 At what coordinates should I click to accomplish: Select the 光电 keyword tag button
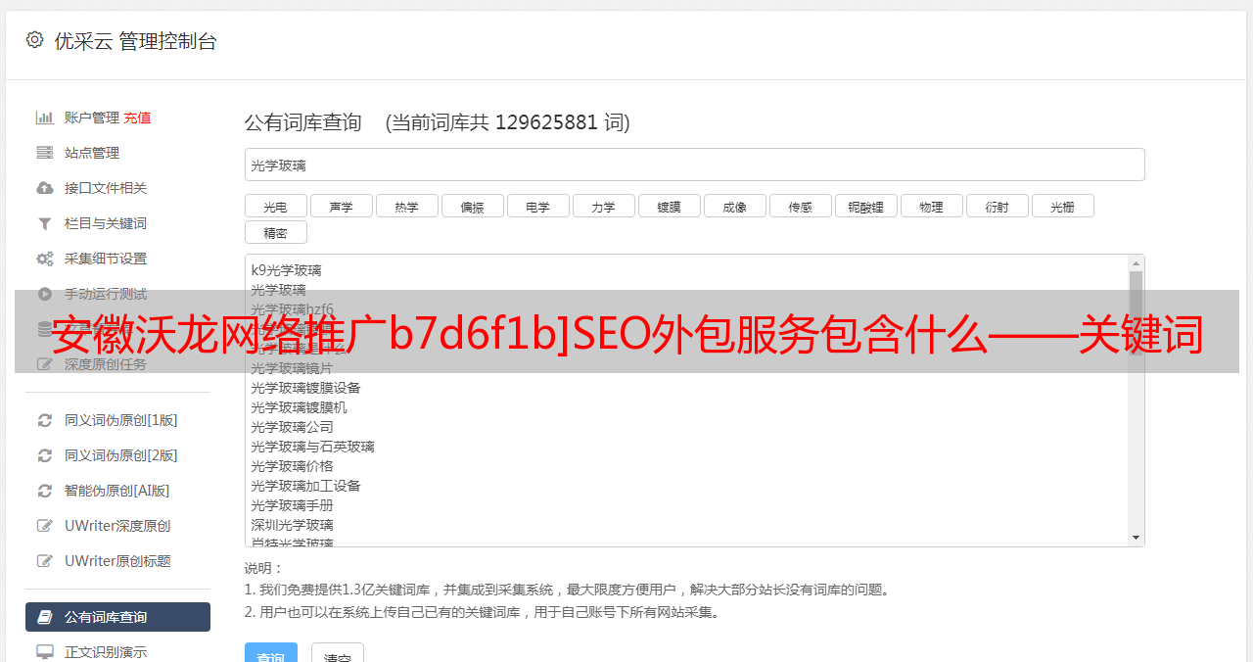click(276, 206)
